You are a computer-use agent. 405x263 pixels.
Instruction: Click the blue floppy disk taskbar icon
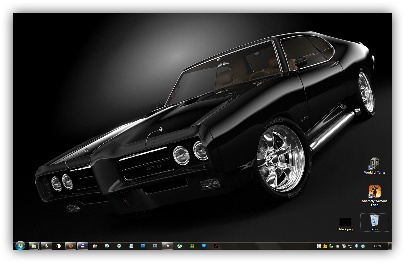click(83, 246)
